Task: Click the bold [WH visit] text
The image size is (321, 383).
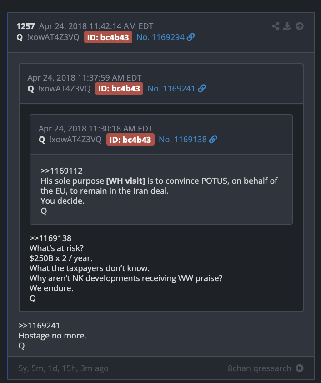Action: point(125,181)
